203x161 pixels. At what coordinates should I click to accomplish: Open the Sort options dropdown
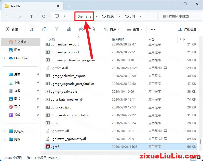click(112, 29)
